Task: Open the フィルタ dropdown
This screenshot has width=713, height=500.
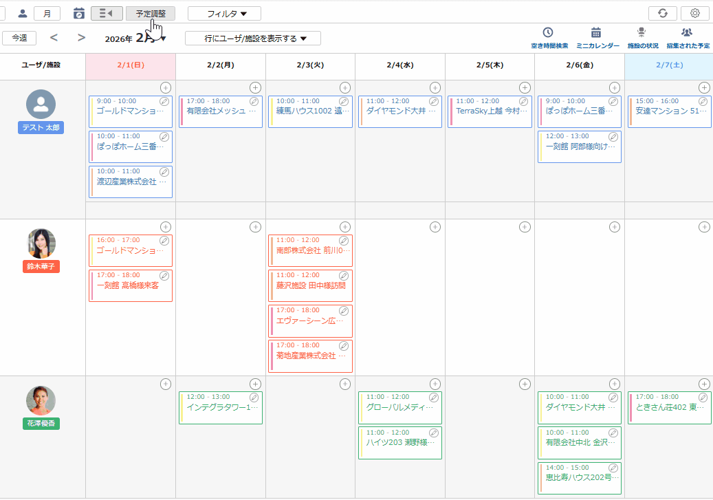Action: (224, 13)
